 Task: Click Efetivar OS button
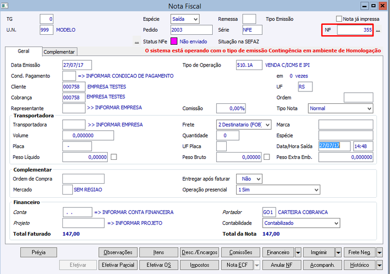(159, 265)
